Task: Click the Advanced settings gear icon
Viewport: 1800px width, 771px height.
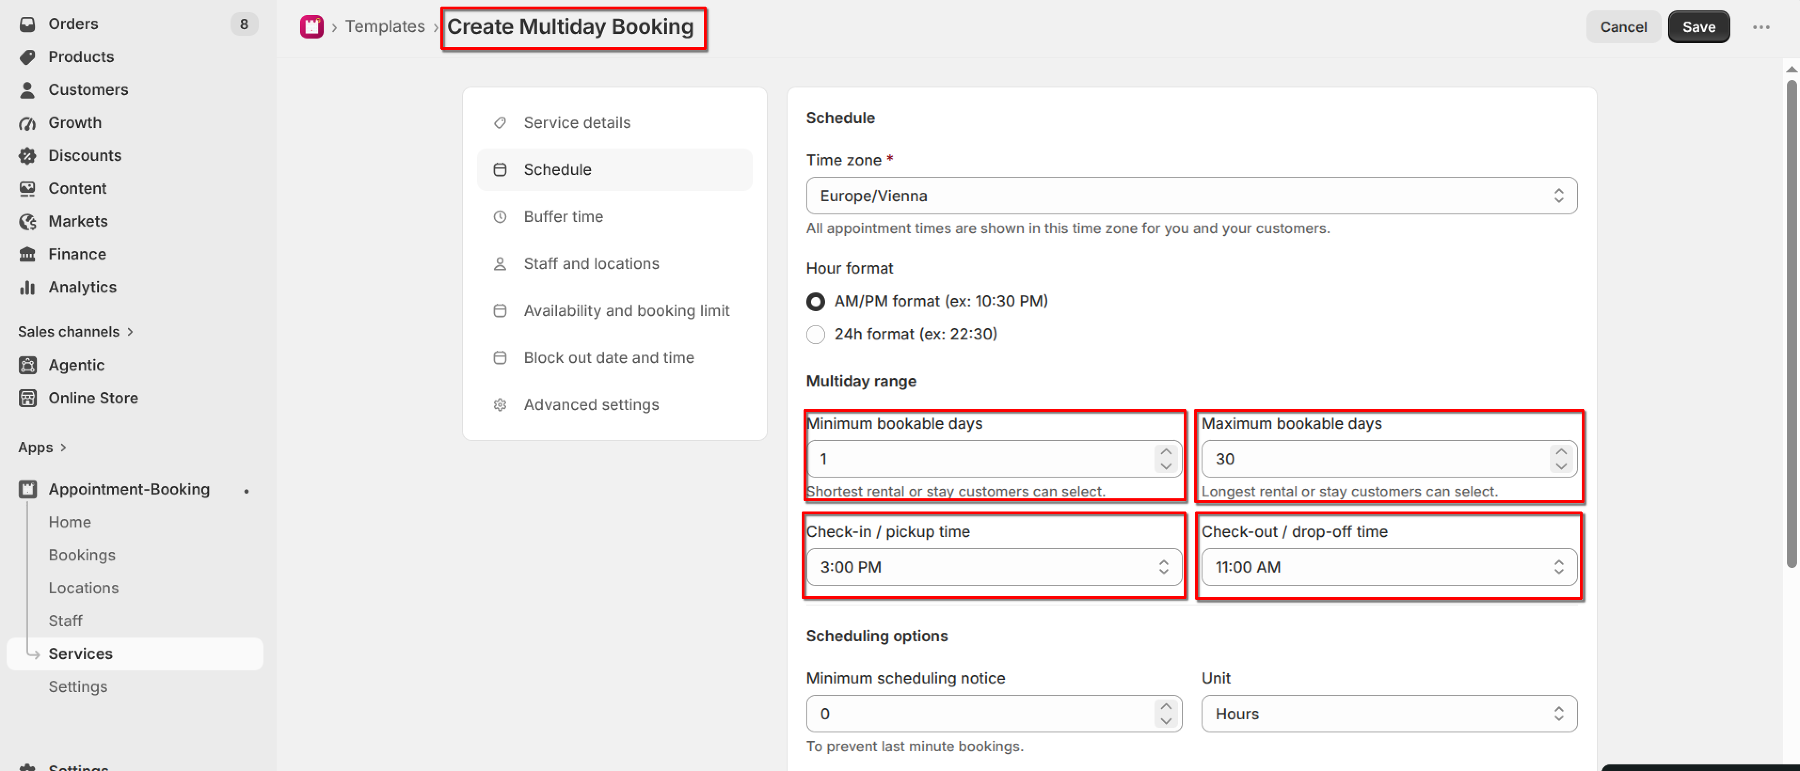Action: point(500,404)
